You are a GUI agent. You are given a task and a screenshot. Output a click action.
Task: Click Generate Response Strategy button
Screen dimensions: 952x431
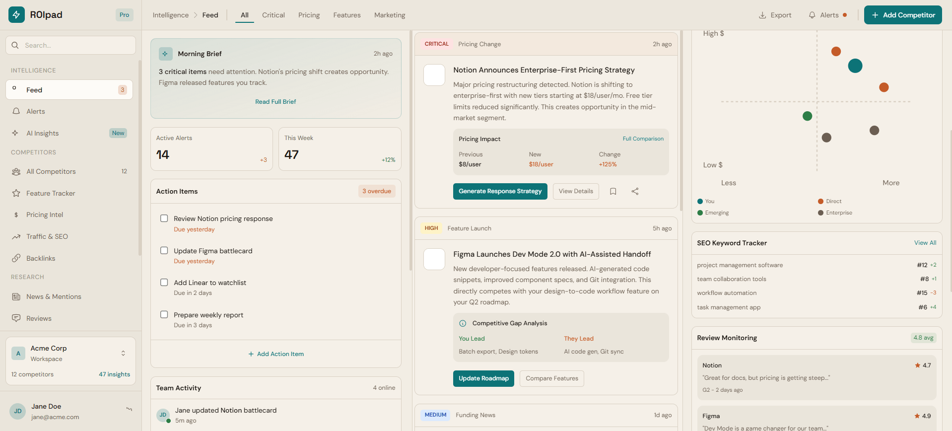point(500,191)
